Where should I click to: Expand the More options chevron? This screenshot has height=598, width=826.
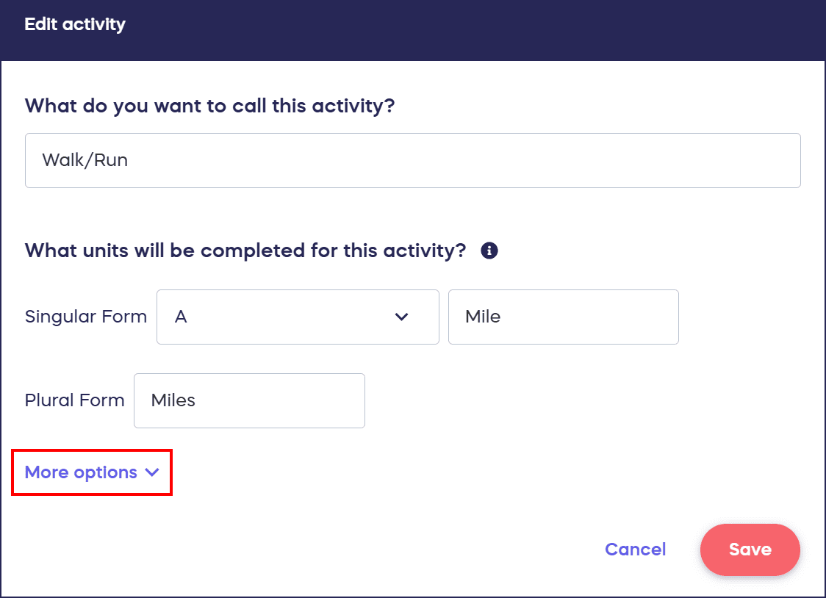pyautogui.click(x=152, y=472)
